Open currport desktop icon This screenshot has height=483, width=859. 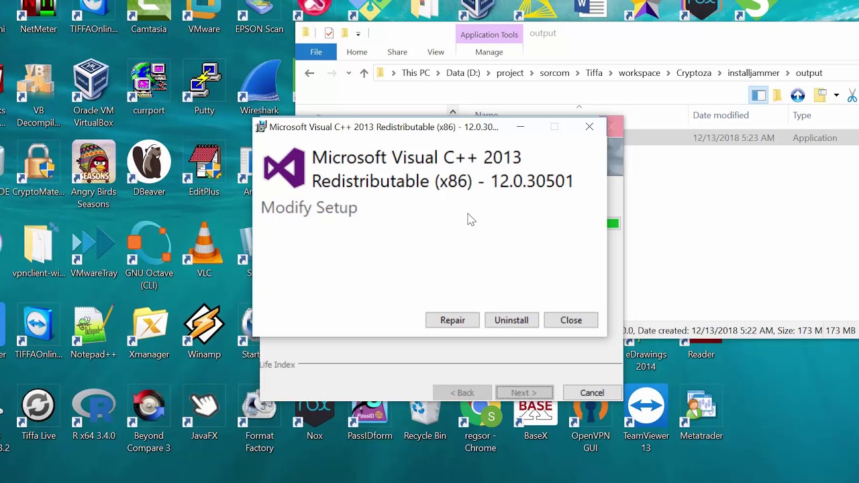click(x=148, y=89)
